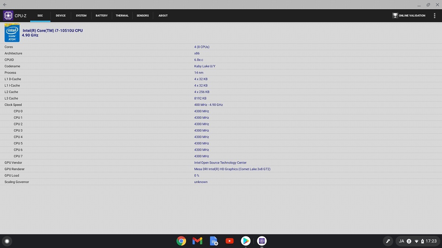Select the CPU 7 row label
442x248 pixels.
coord(18,156)
